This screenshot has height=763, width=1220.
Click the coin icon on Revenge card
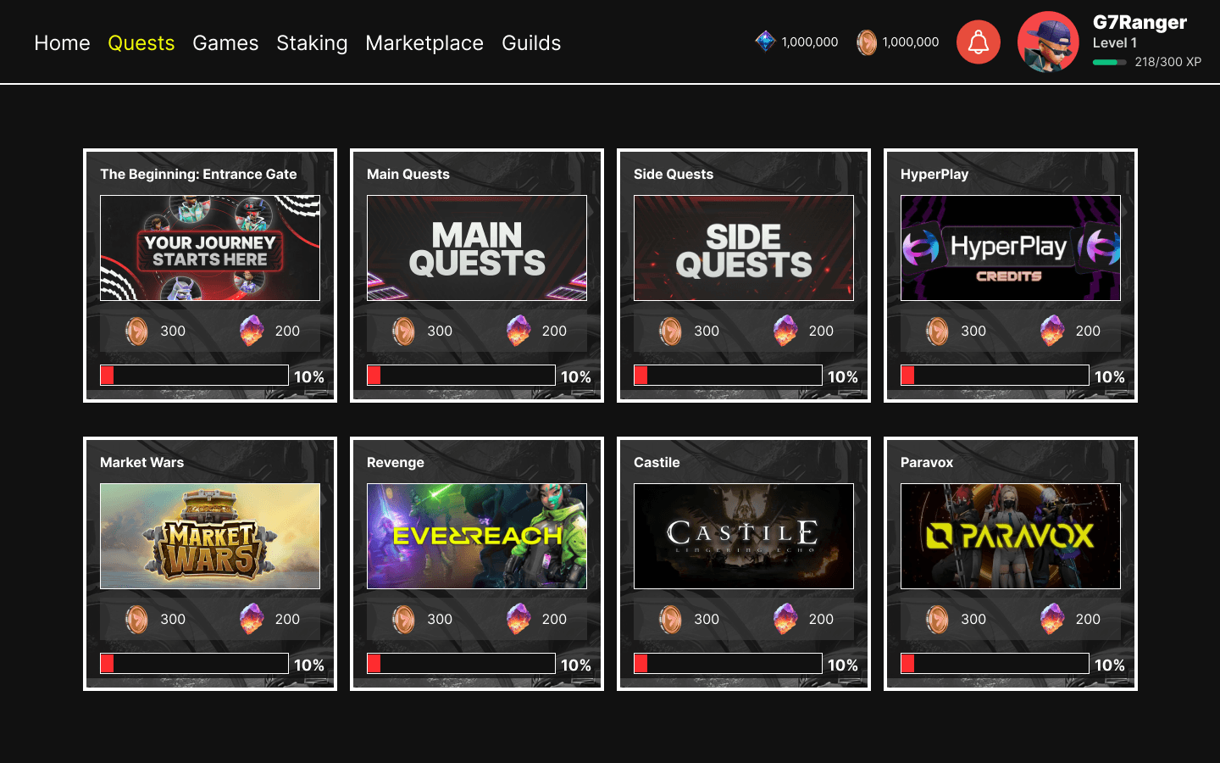[403, 619]
